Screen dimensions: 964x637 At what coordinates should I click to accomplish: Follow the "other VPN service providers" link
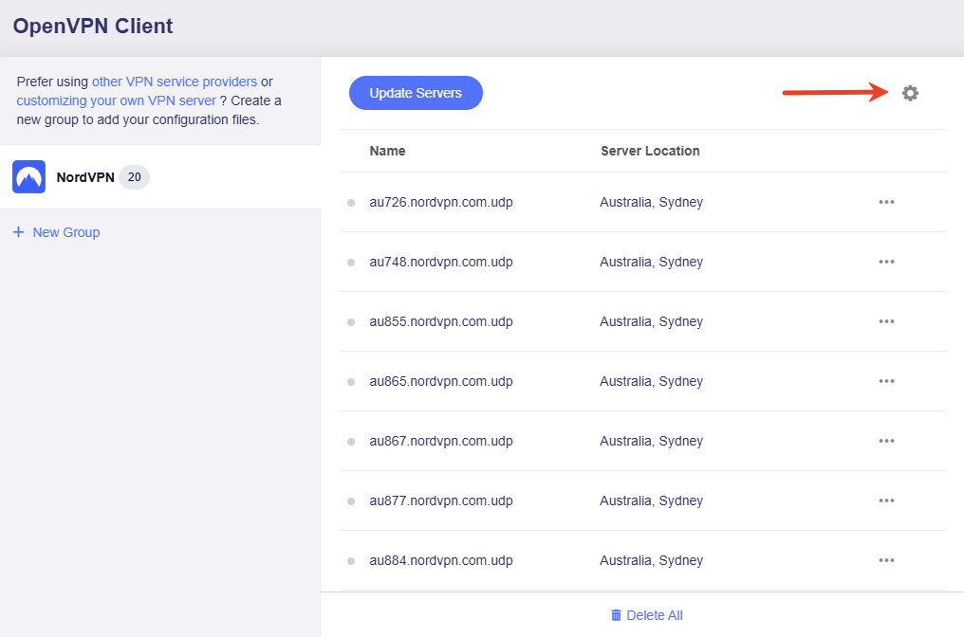click(174, 82)
